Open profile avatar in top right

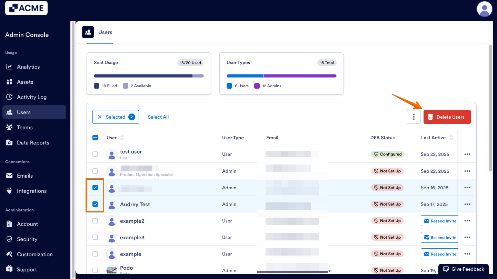pos(484,9)
